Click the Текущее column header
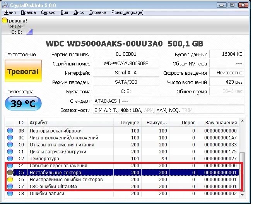The width and height of the screenshot is (253, 206). 128,123
